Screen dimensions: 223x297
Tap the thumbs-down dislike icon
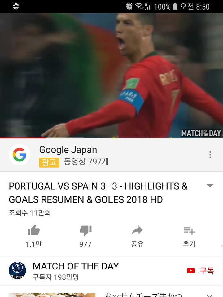click(x=85, y=230)
